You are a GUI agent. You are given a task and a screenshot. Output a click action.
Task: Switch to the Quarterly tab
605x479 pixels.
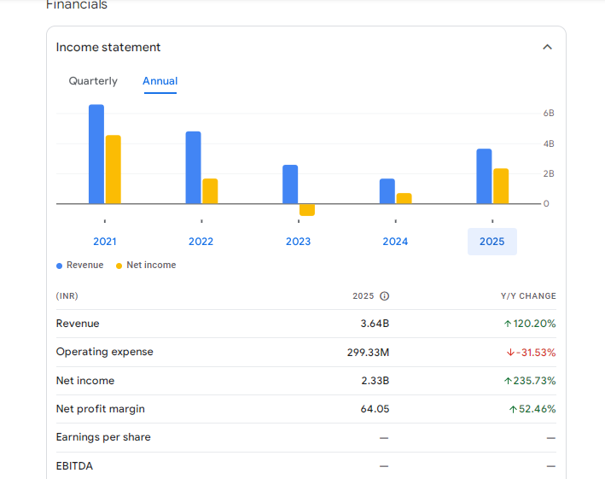tap(93, 81)
